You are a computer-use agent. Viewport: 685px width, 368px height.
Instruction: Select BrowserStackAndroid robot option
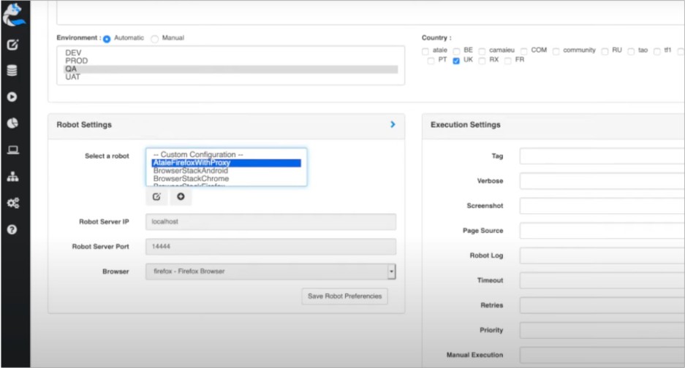pos(227,171)
